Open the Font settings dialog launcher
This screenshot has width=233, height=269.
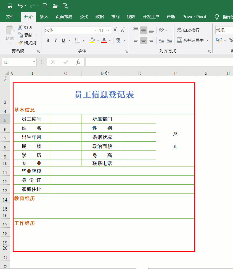pyautogui.click(x=126, y=51)
